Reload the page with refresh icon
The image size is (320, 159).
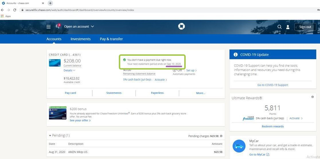pyautogui.click(x=15, y=10)
